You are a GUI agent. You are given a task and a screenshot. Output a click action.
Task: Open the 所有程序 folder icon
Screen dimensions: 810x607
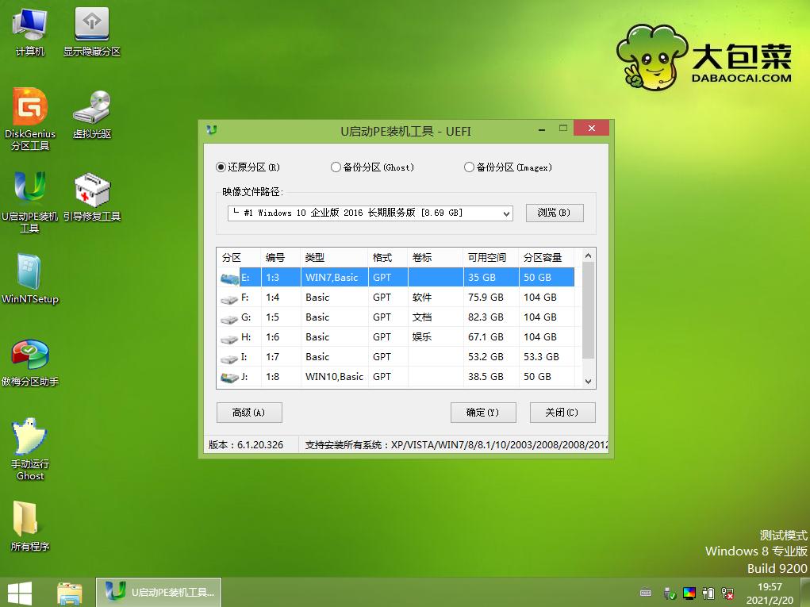click(x=30, y=526)
